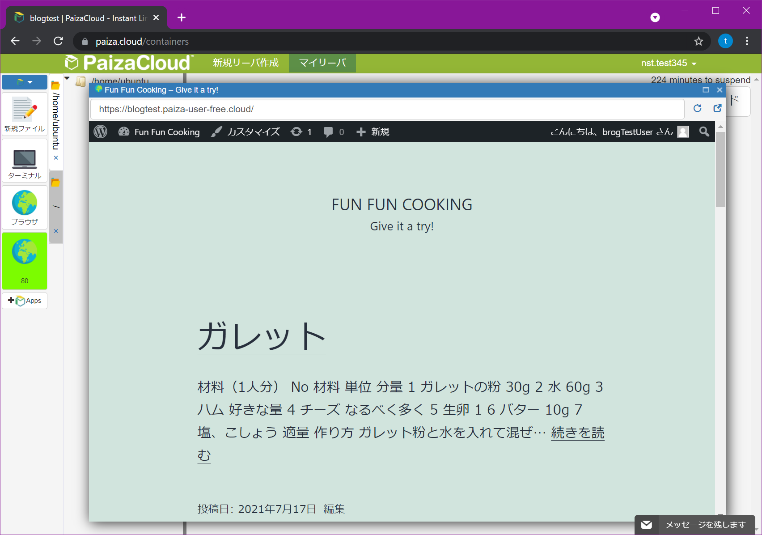This screenshot has width=762, height=535.
Task: Close the blogtest PaizaCloud tab
Action: [156, 17]
